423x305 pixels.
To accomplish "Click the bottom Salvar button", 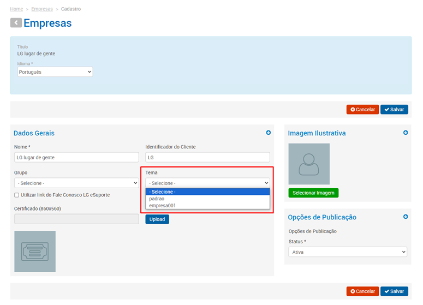I will (x=394, y=291).
